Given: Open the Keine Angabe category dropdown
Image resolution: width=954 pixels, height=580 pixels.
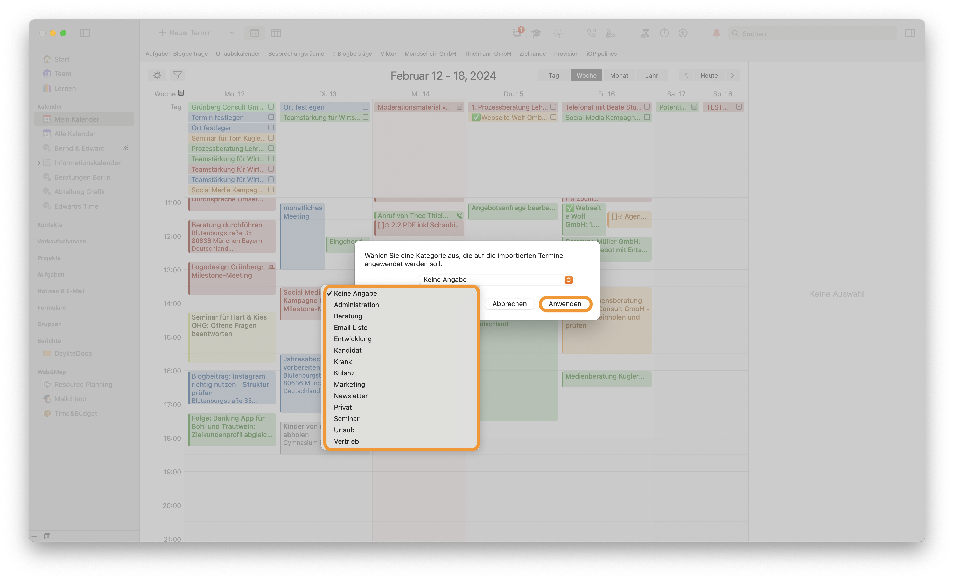Looking at the screenshot, I should (496, 280).
